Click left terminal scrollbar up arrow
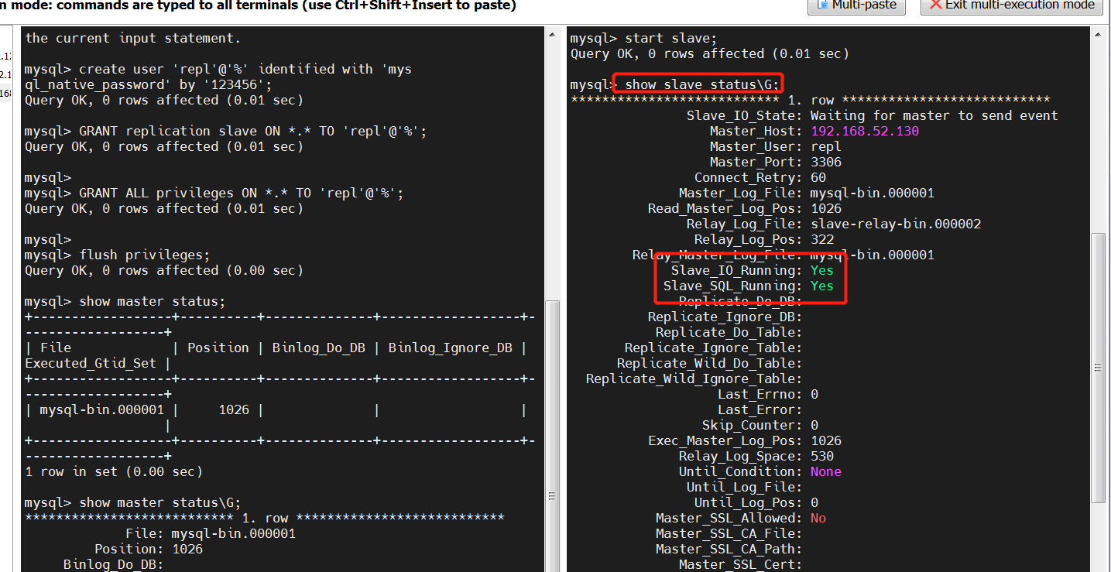 tap(552, 33)
